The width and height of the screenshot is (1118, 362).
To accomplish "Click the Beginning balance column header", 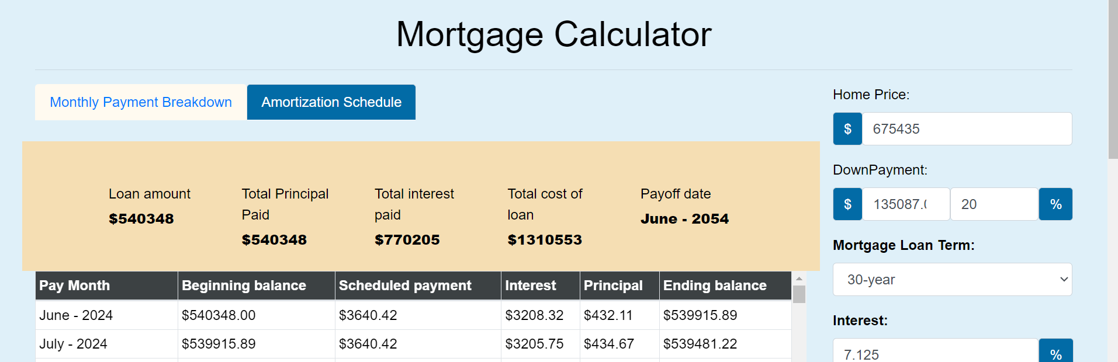I will coord(256,286).
